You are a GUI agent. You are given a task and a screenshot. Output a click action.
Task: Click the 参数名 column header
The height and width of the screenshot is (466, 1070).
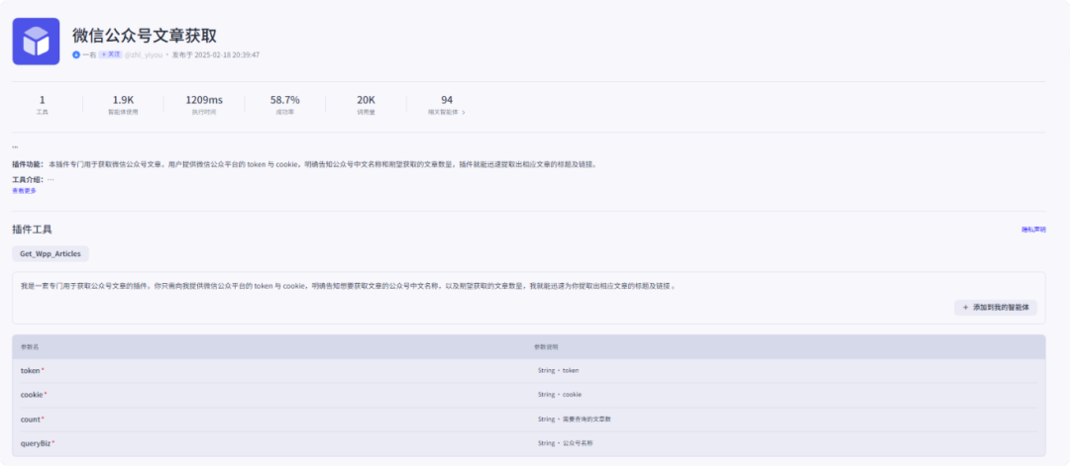[x=30, y=346]
